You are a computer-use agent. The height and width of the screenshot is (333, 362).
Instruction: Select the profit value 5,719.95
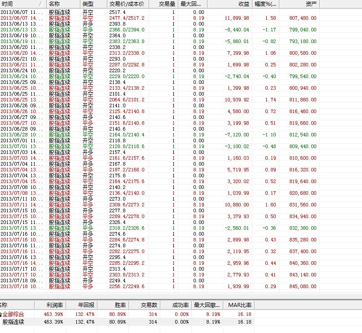pos(238,170)
